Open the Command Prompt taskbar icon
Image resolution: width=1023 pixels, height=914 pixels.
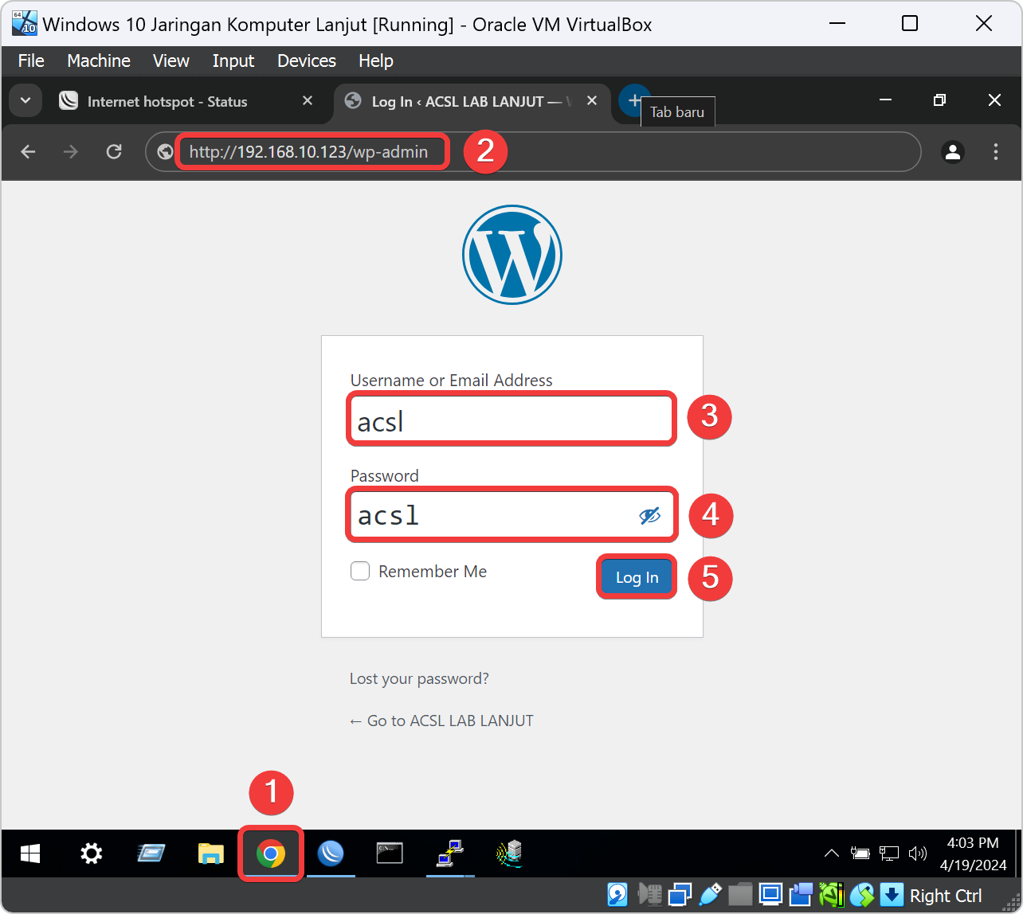(390, 854)
